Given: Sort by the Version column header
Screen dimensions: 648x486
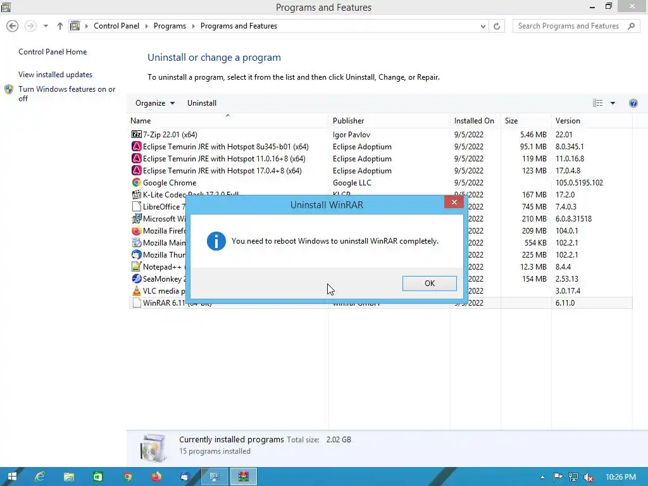Looking at the screenshot, I should point(592,121).
